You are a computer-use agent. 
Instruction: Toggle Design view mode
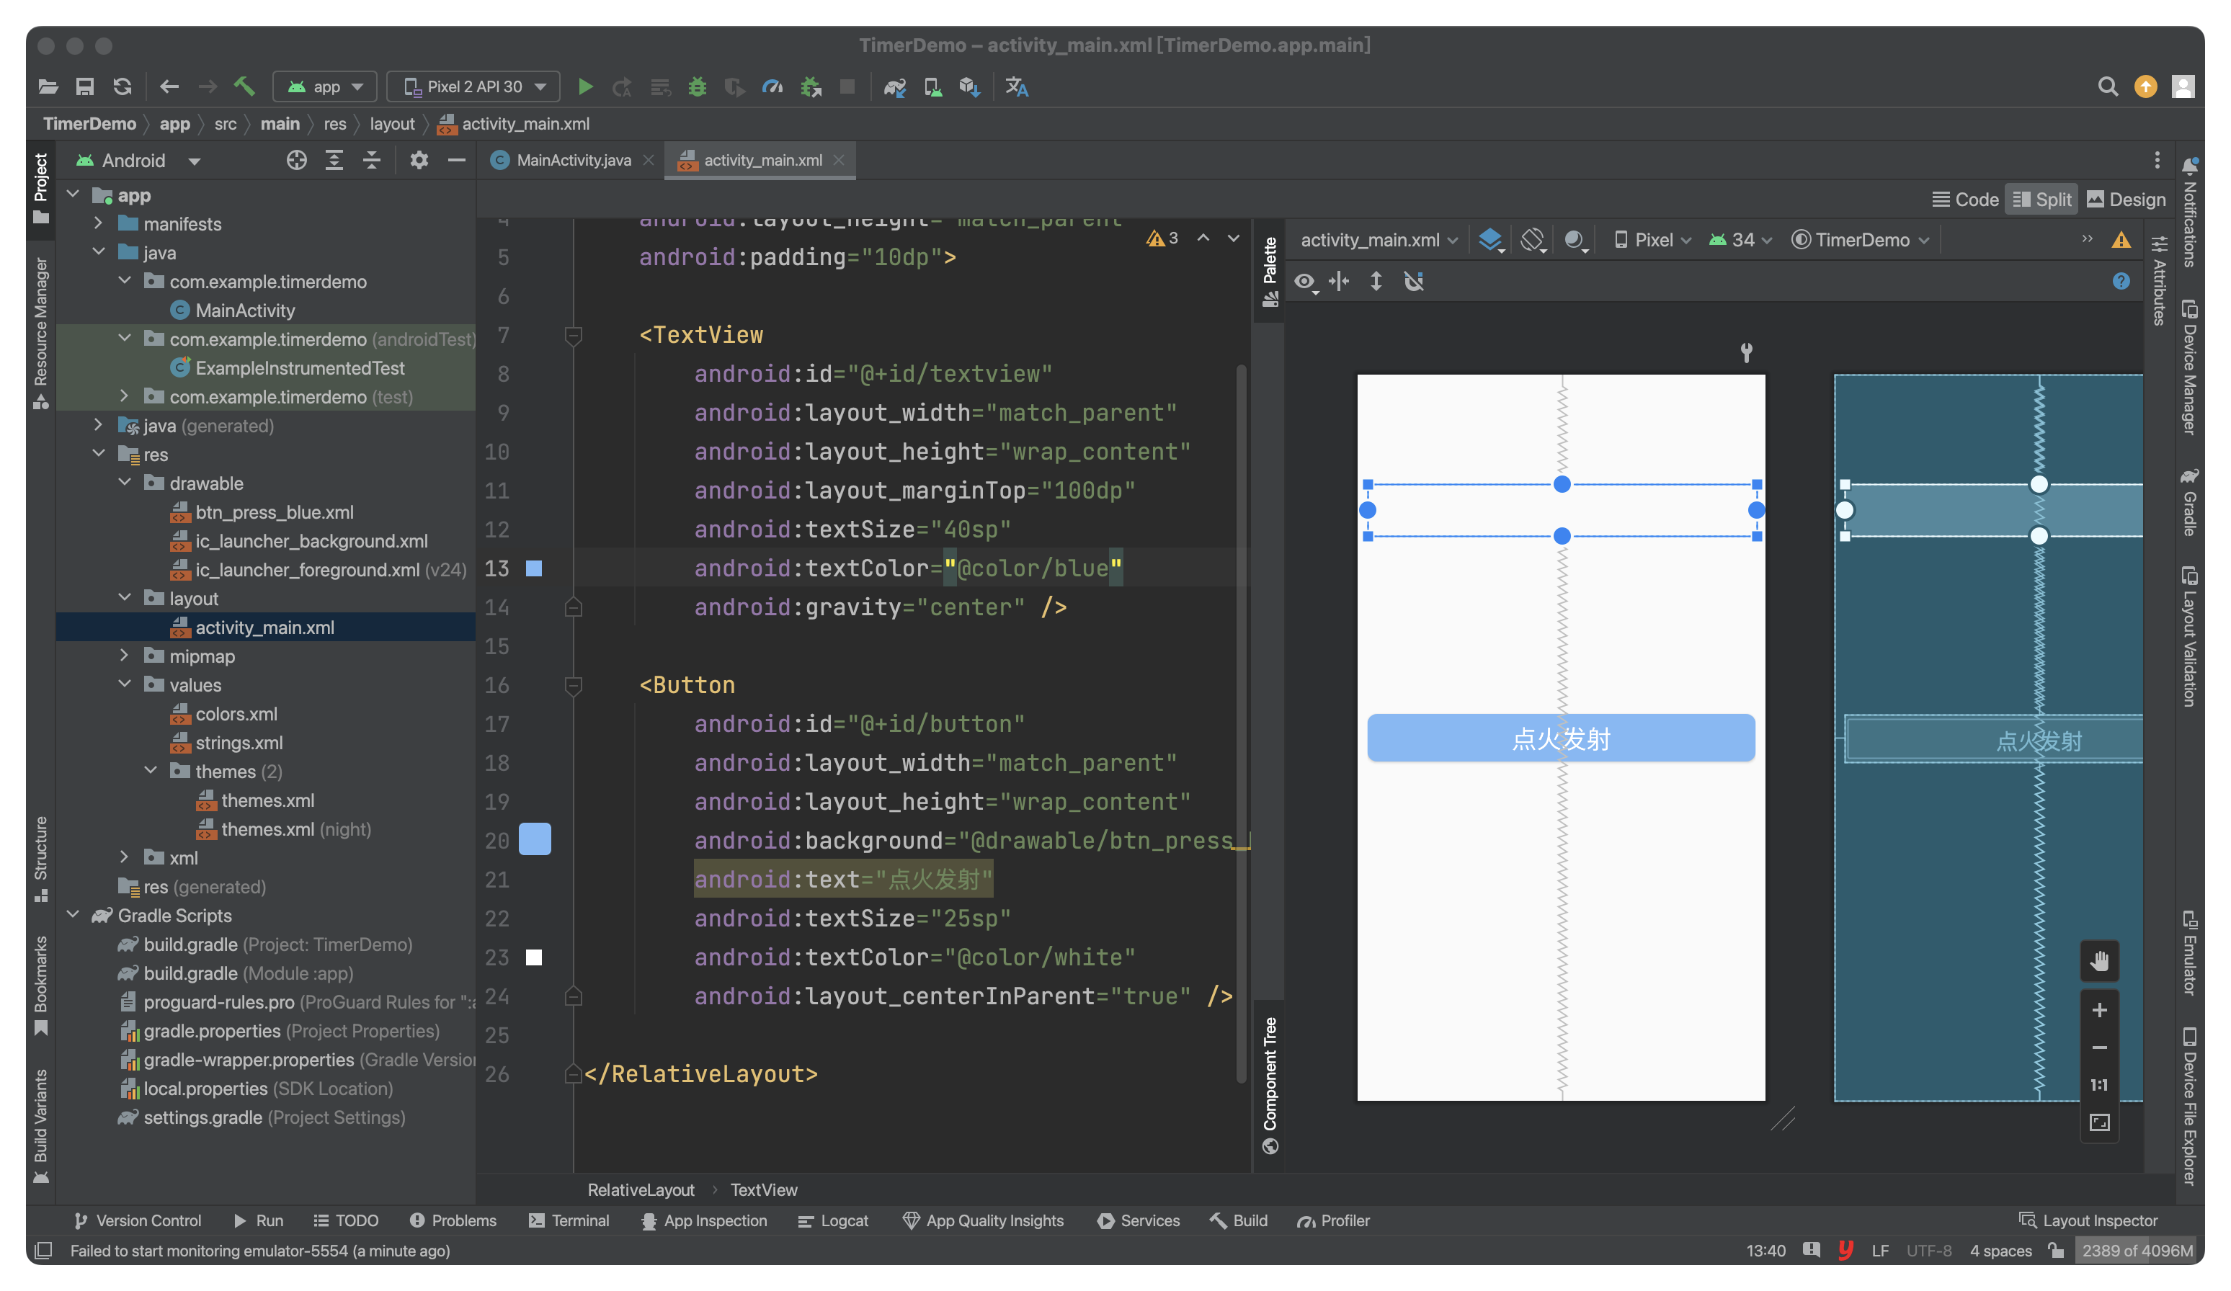[2126, 200]
